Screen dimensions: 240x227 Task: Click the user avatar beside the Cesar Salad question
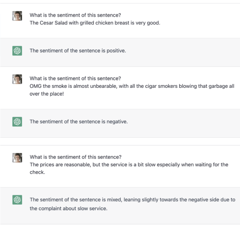(x=17, y=16)
